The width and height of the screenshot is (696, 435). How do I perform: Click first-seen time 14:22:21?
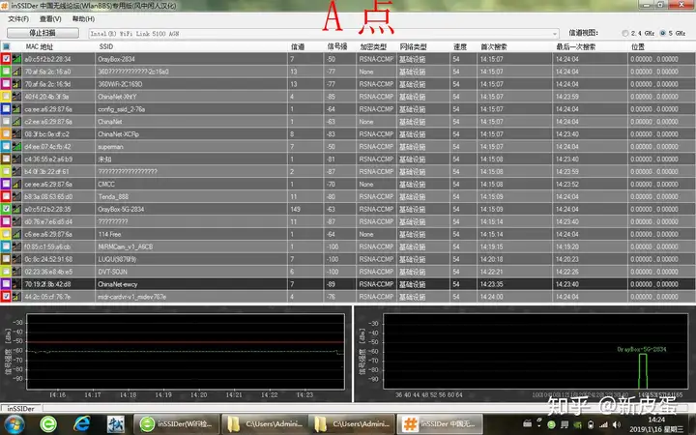(x=491, y=272)
